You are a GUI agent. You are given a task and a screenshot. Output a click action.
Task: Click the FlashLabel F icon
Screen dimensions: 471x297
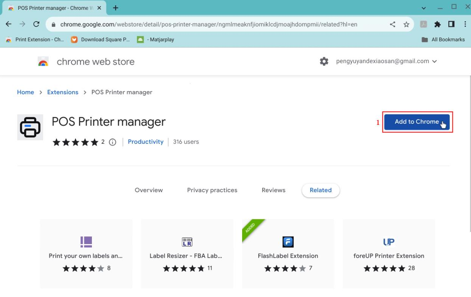pyautogui.click(x=288, y=242)
